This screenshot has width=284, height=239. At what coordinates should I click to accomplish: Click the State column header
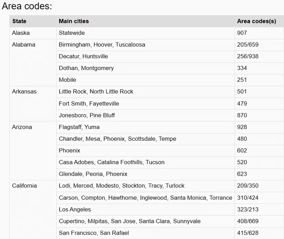pos(33,21)
